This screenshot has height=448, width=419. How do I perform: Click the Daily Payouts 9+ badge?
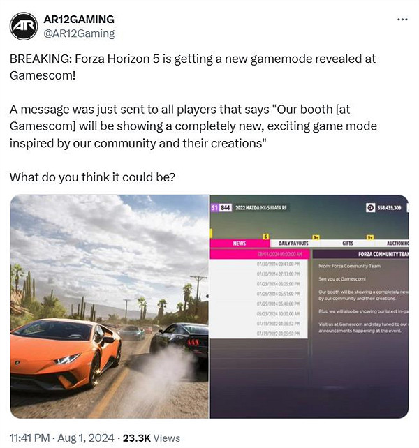316,237
